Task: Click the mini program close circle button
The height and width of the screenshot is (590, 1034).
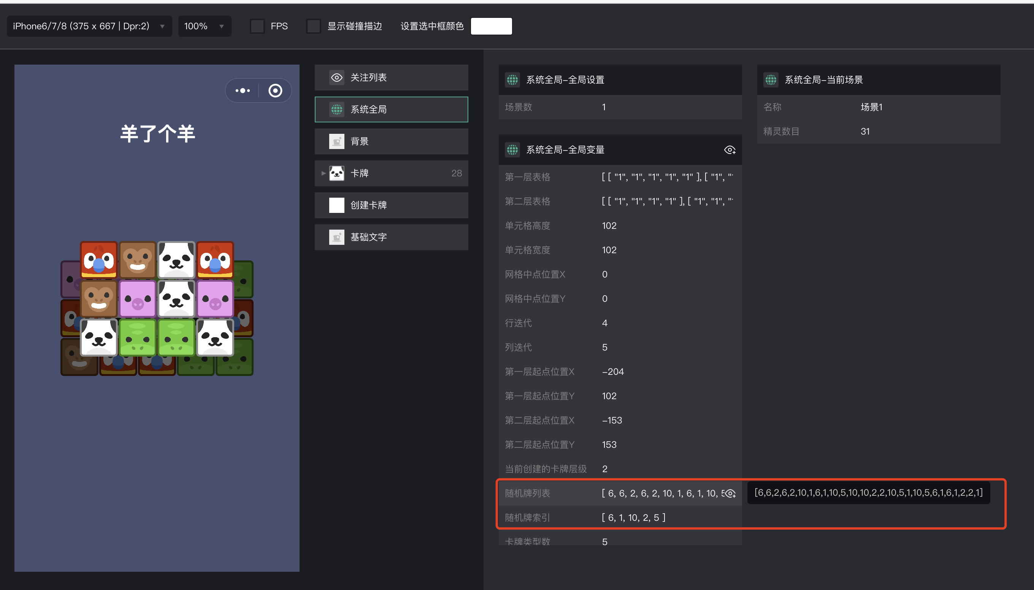Action: pyautogui.click(x=276, y=91)
